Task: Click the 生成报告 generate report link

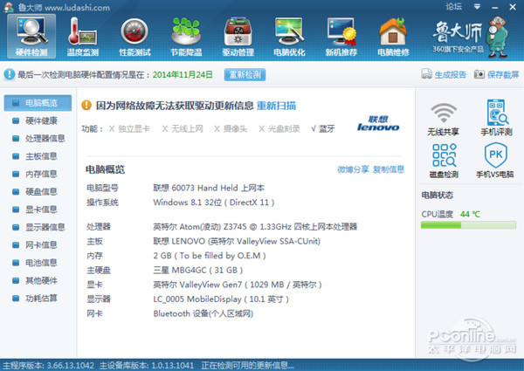Action: tap(450, 74)
